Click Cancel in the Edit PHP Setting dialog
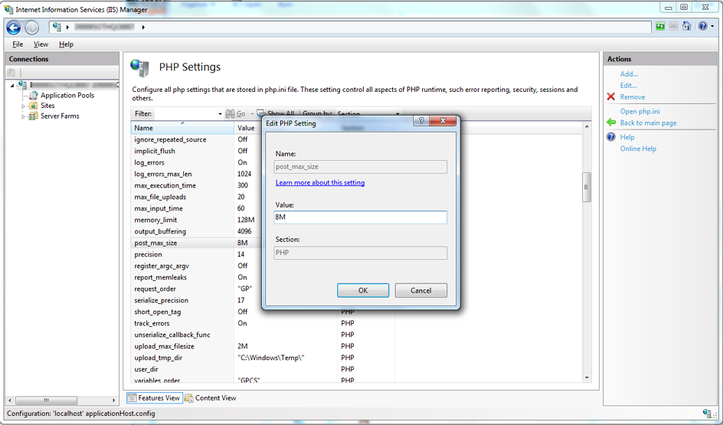Image resolution: width=723 pixels, height=425 pixels. [x=421, y=290]
